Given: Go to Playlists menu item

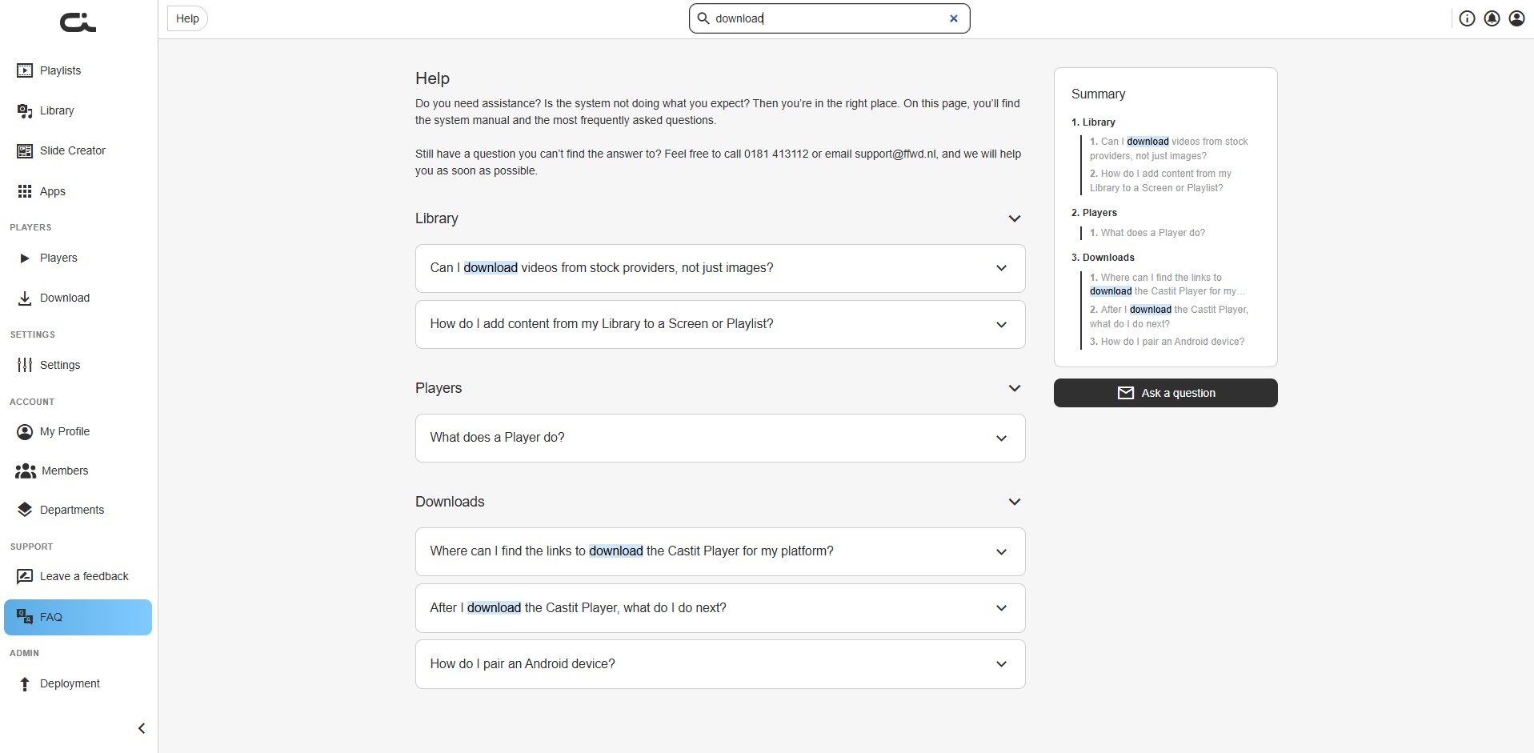Looking at the screenshot, I should point(78,70).
